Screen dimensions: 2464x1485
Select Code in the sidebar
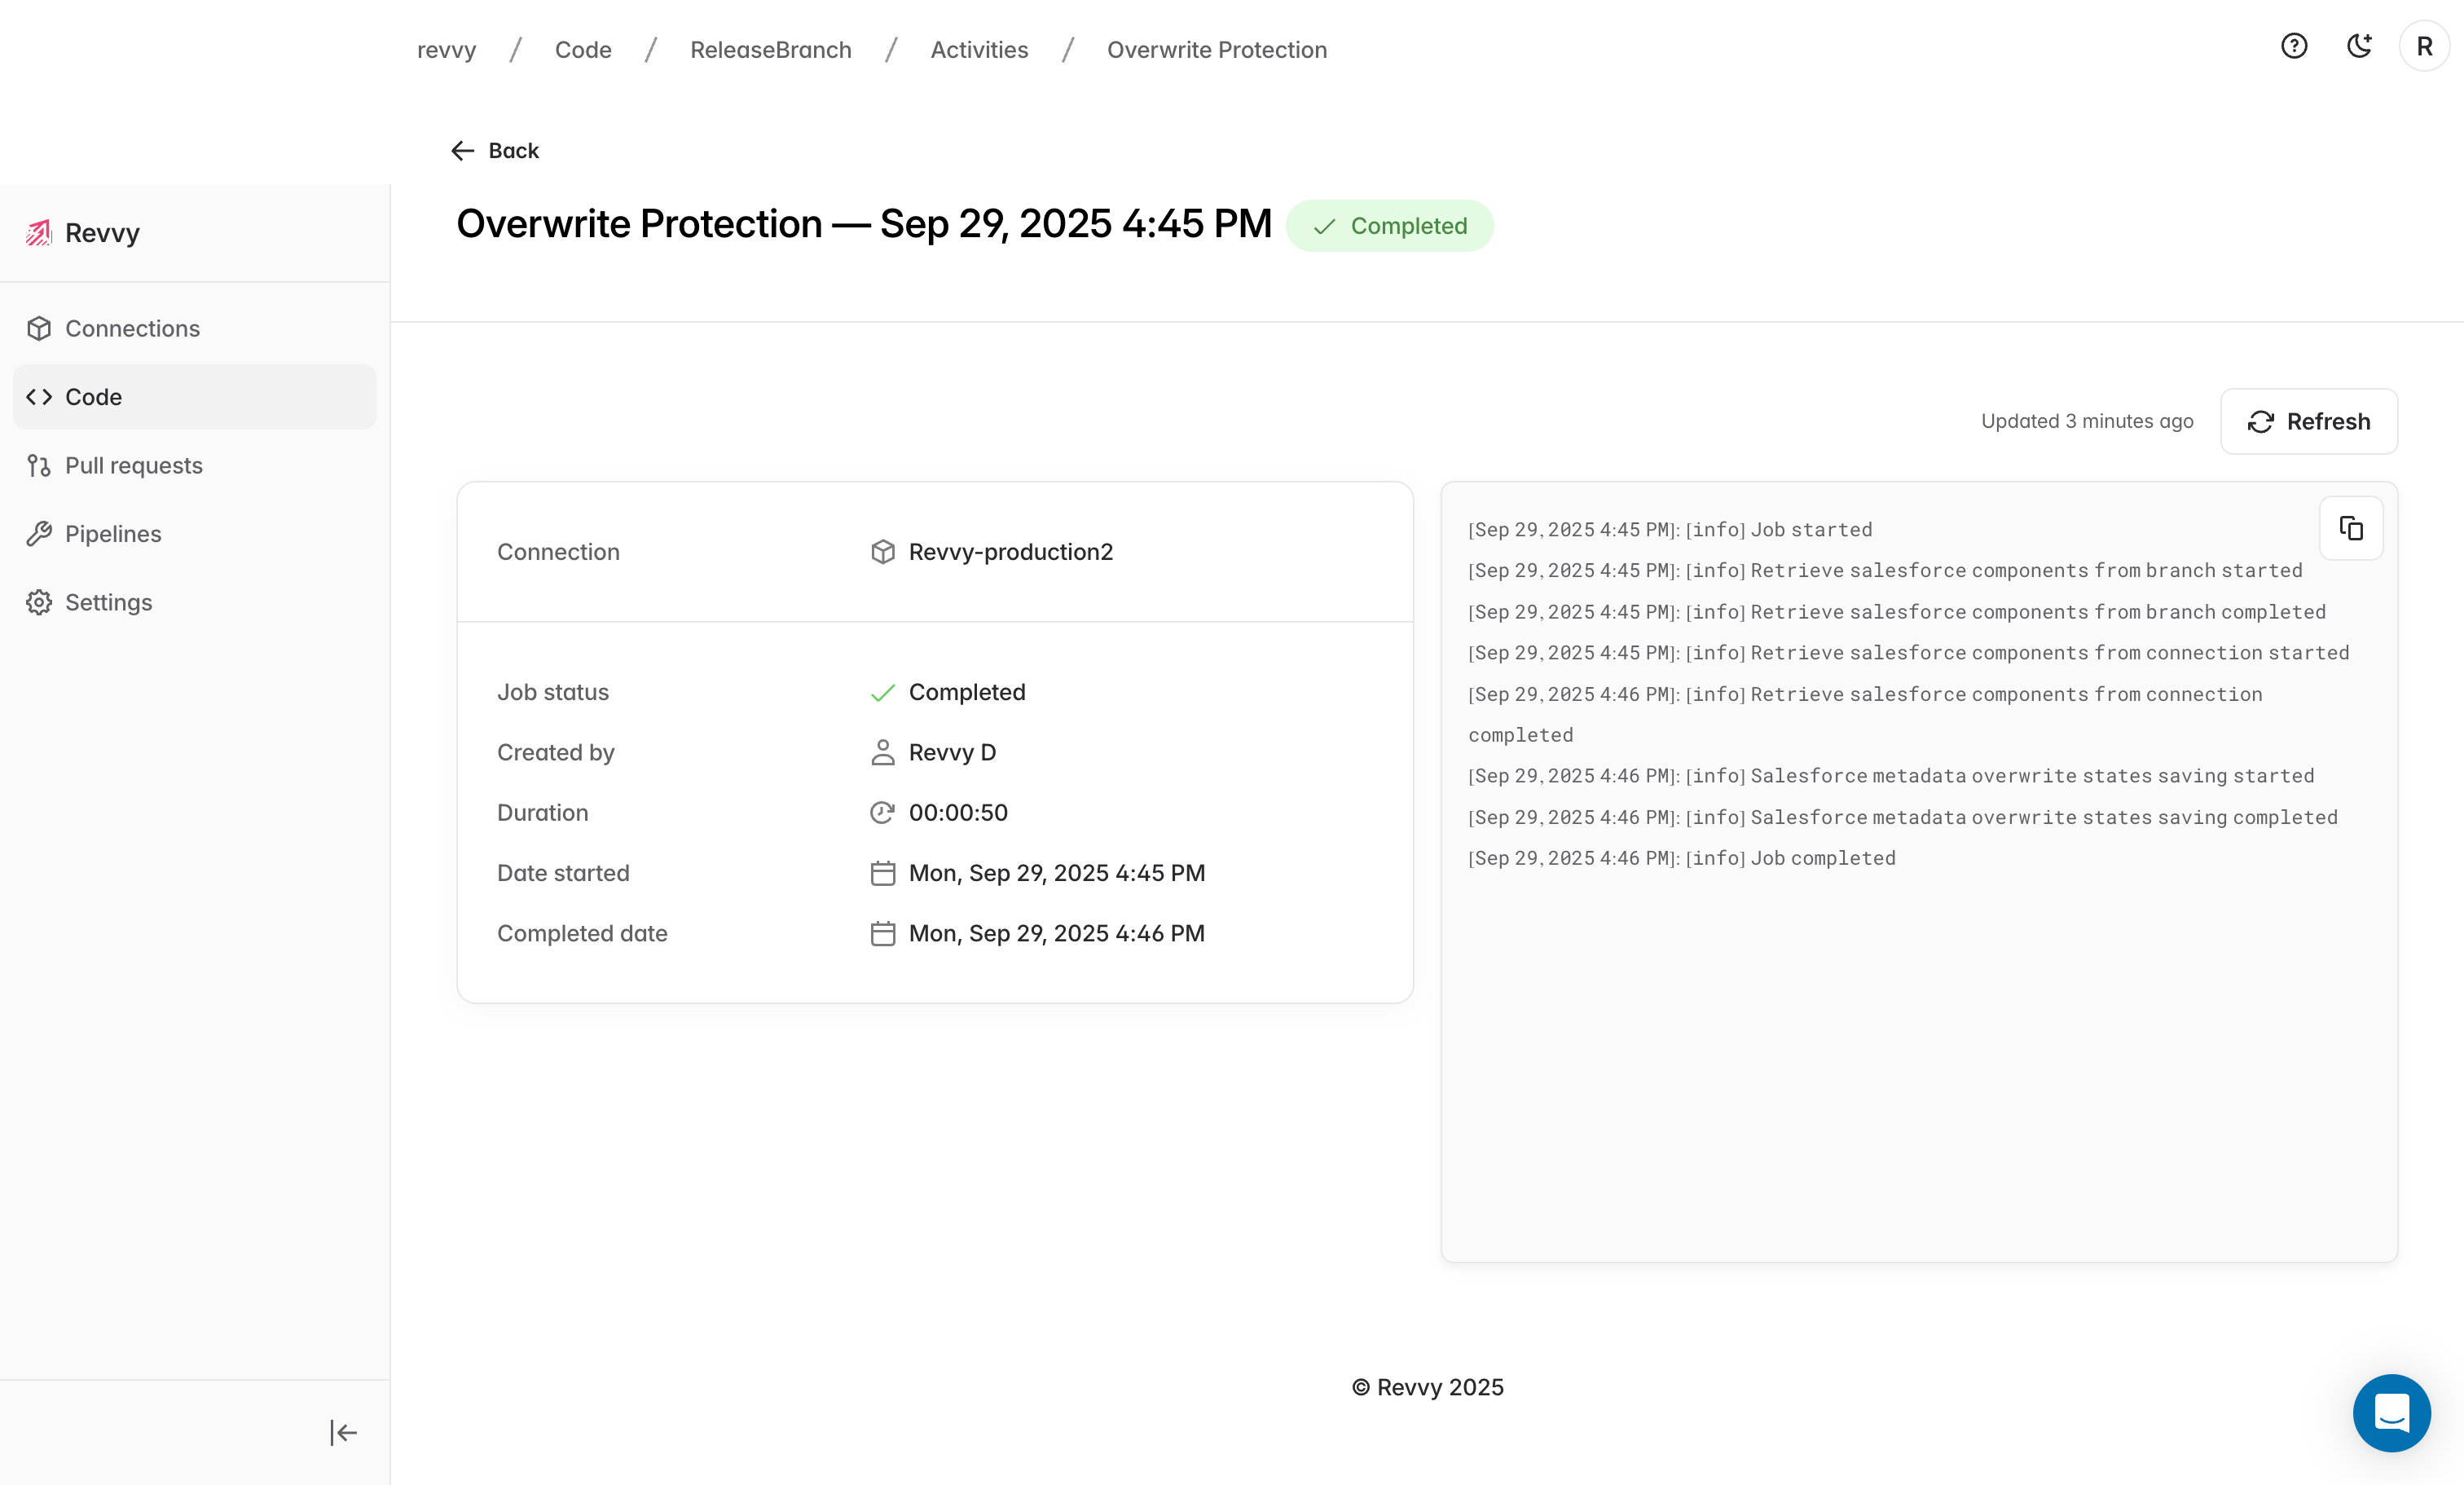tap(93, 397)
